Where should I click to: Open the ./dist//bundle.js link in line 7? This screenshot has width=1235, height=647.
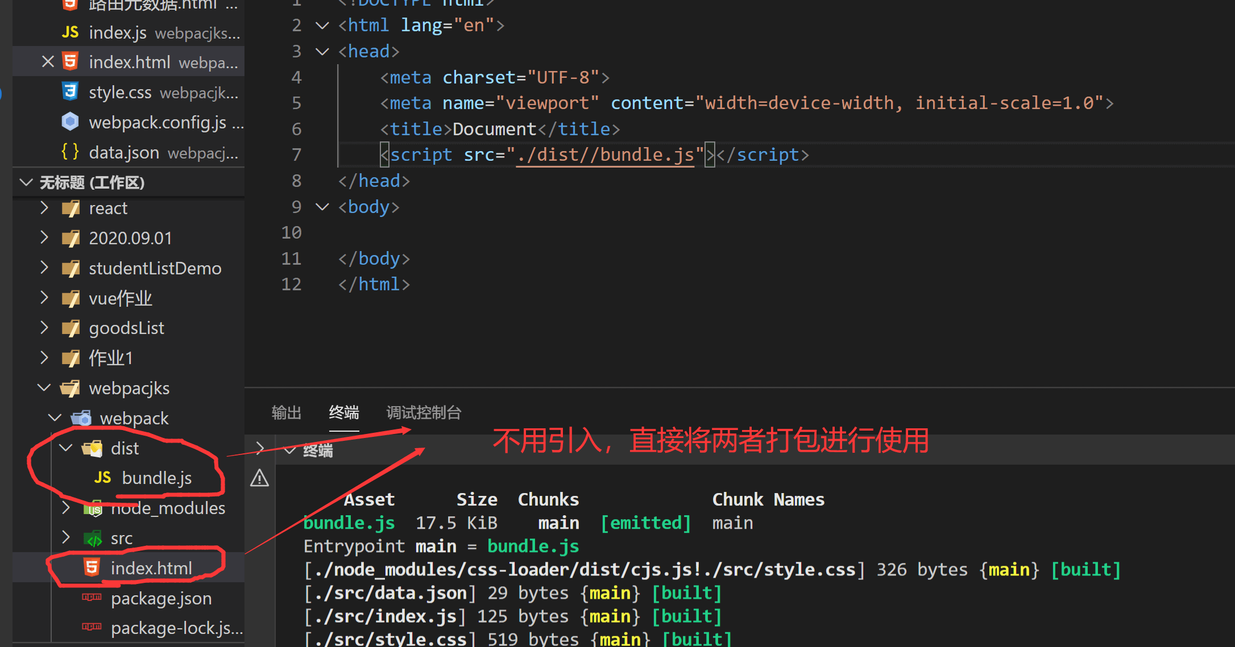(606, 155)
